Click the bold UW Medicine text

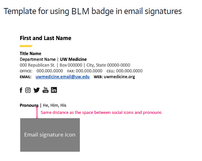coord(73,60)
